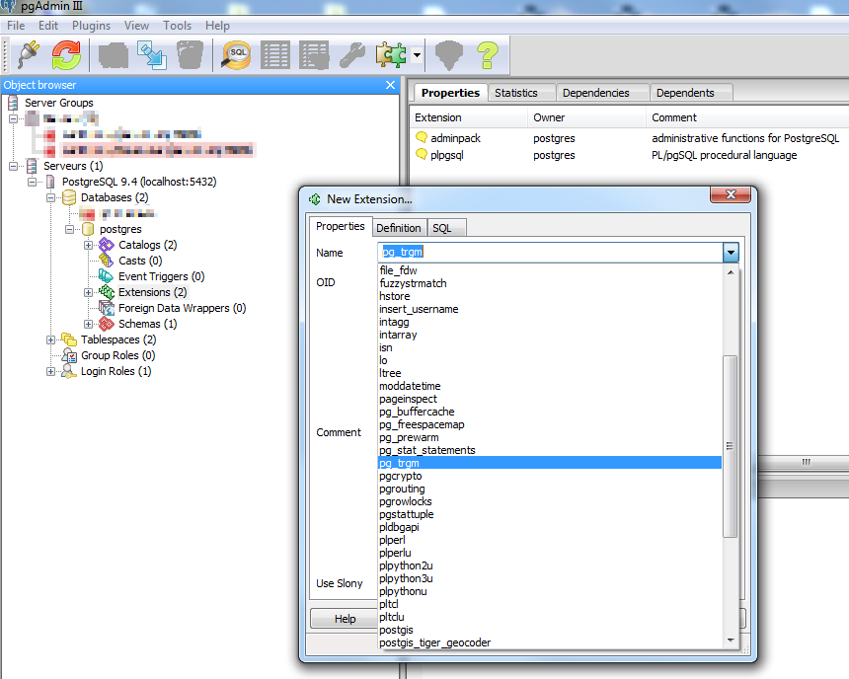The image size is (849, 679).
Task: Click the plugins puzzle icon
Action: pyautogui.click(x=391, y=55)
